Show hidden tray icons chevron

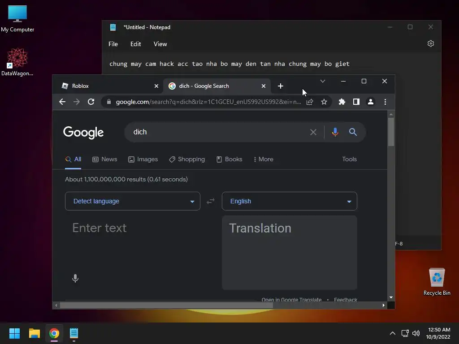(x=393, y=333)
